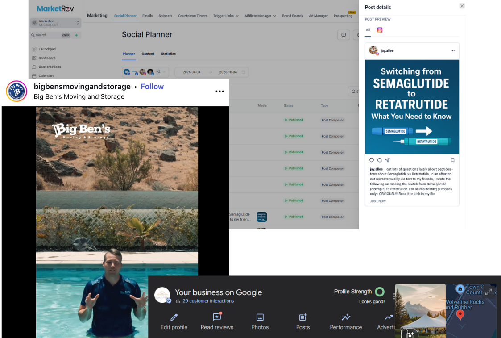The image size is (501, 338).
Task: Follow bigbensmovingandstorage account
Action: [x=152, y=87]
